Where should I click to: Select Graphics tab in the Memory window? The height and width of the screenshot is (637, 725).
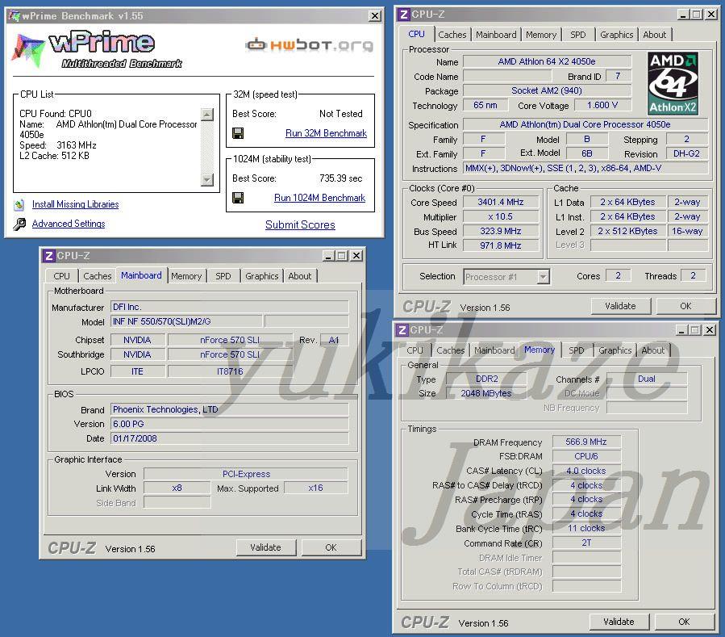point(615,351)
